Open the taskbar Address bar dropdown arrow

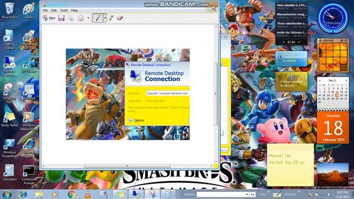(x=247, y=195)
